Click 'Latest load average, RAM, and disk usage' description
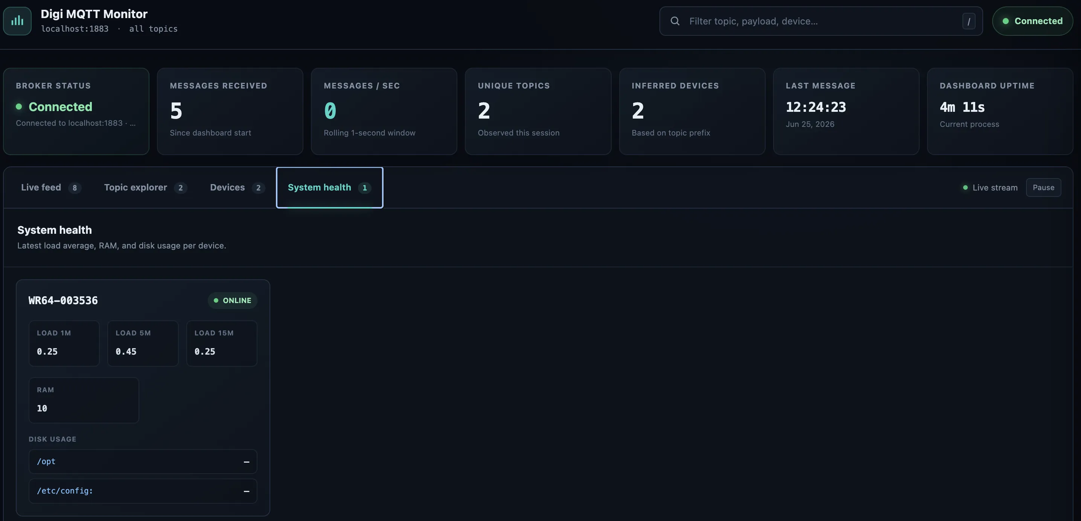 [122, 245]
